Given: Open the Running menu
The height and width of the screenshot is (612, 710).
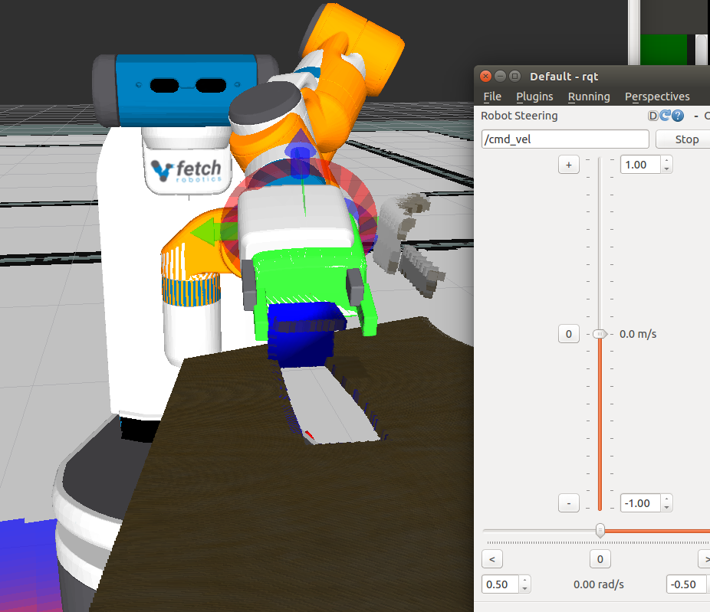Looking at the screenshot, I should (x=588, y=97).
